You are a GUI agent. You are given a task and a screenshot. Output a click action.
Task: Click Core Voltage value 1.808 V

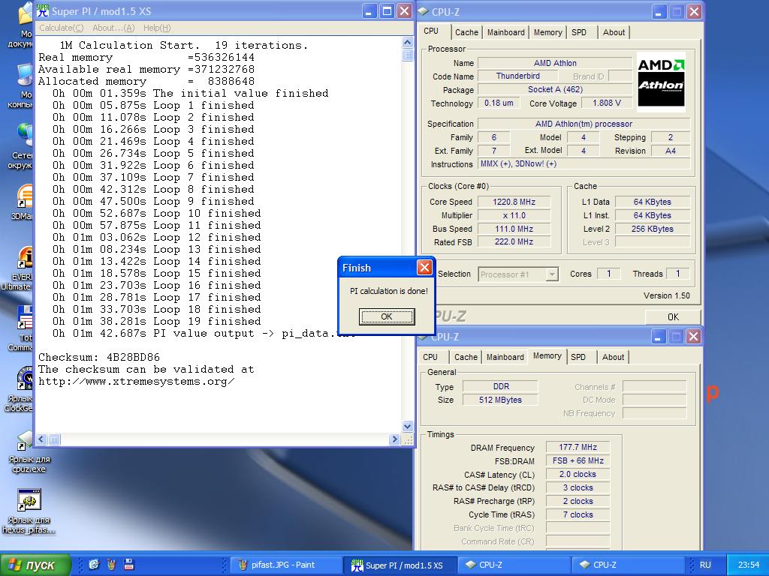click(x=606, y=103)
